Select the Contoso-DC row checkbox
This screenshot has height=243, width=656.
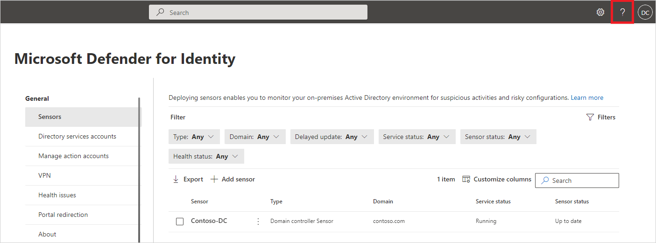[x=180, y=222]
